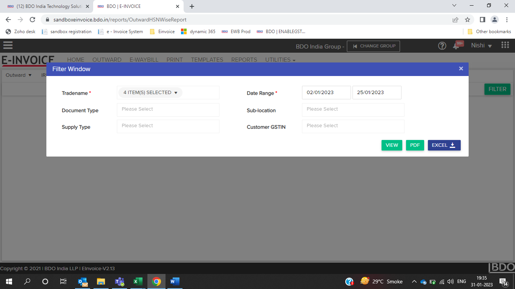Bookmark this page with star icon

pos(467,20)
